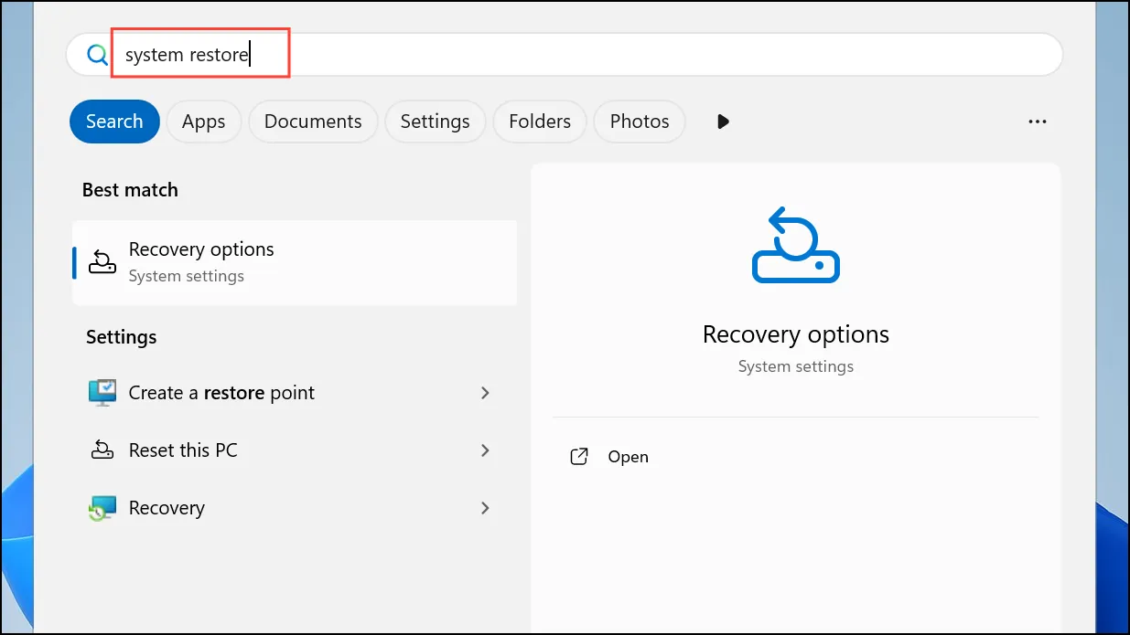Viewport: 1130px width, 635px height.
Task: Click the Reset this PC label
Action: [x=183, y=450]
